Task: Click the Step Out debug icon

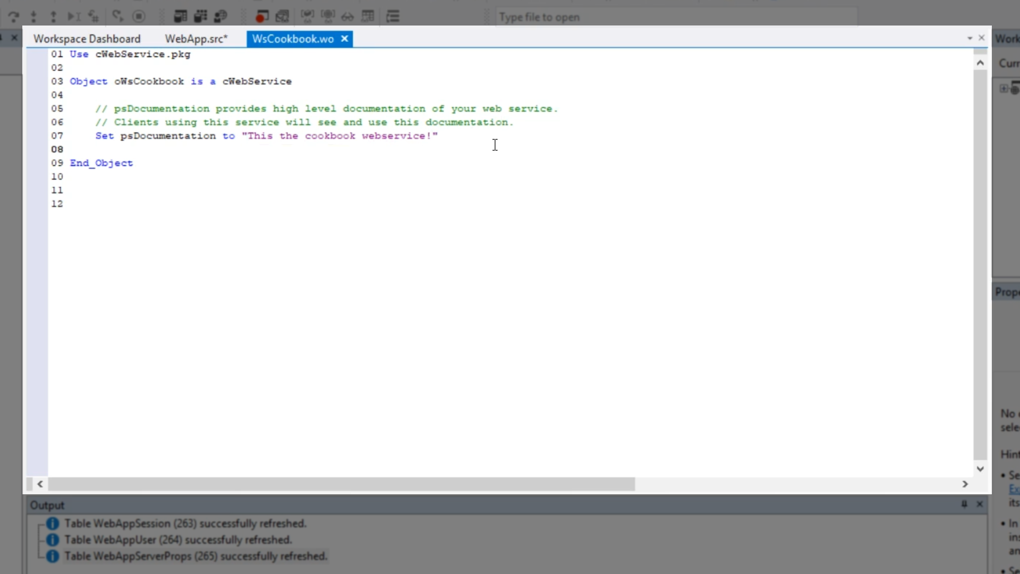Action: point(53,16)
